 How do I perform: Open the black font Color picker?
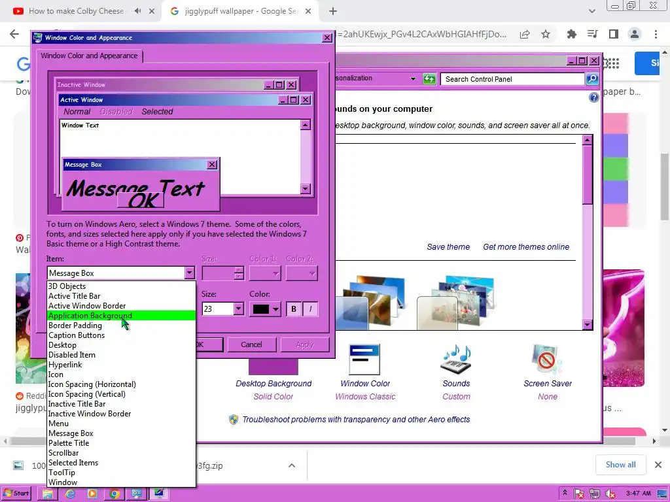click(x=266, y=309)
